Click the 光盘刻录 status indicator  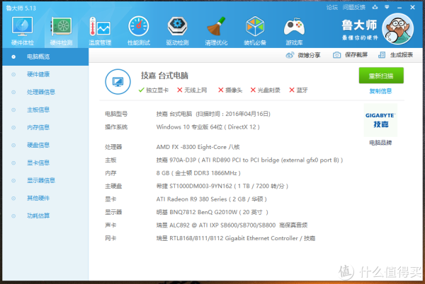pos(265,90)
